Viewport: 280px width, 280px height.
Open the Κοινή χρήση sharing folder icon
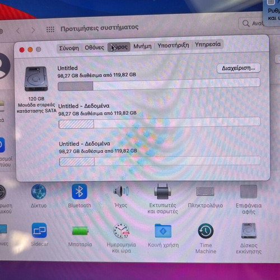click(x=163, y=231)
